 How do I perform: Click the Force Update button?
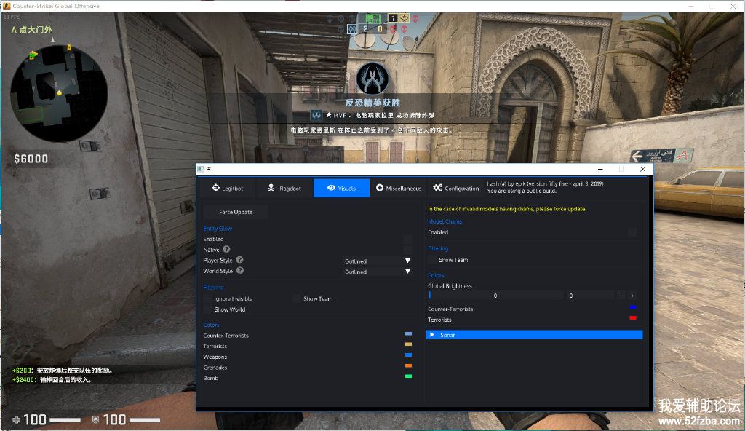click(236, 212)
